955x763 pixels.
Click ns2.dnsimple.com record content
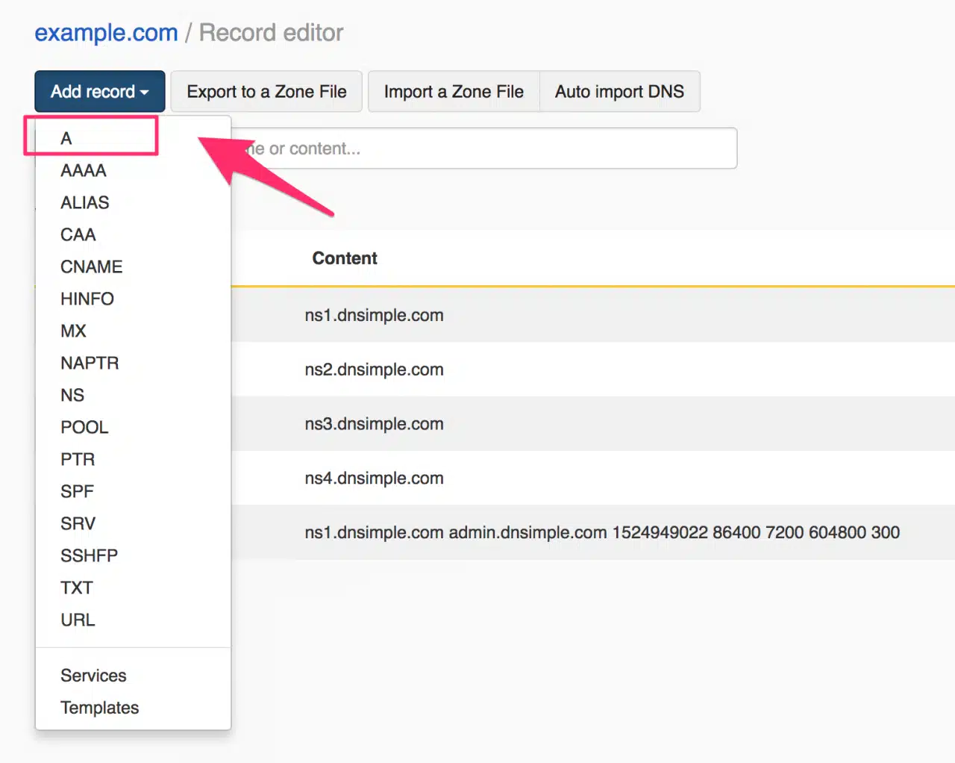pos(374,370)
